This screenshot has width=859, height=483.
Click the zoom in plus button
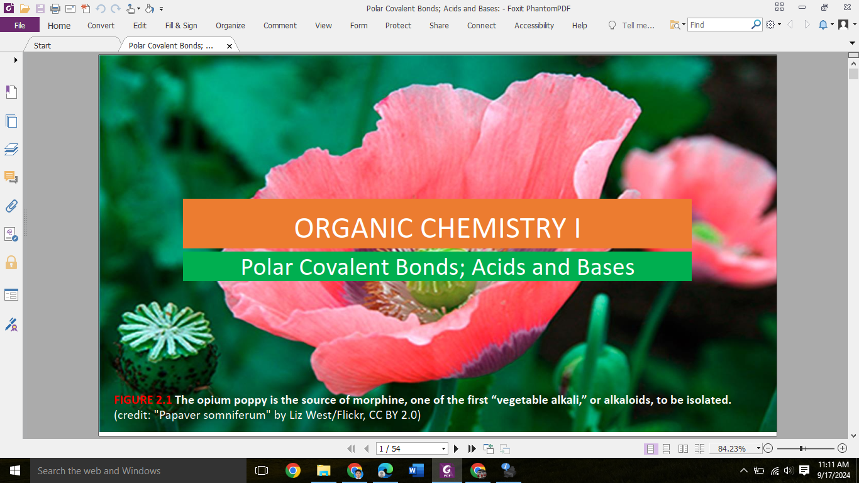click(842, 448)
